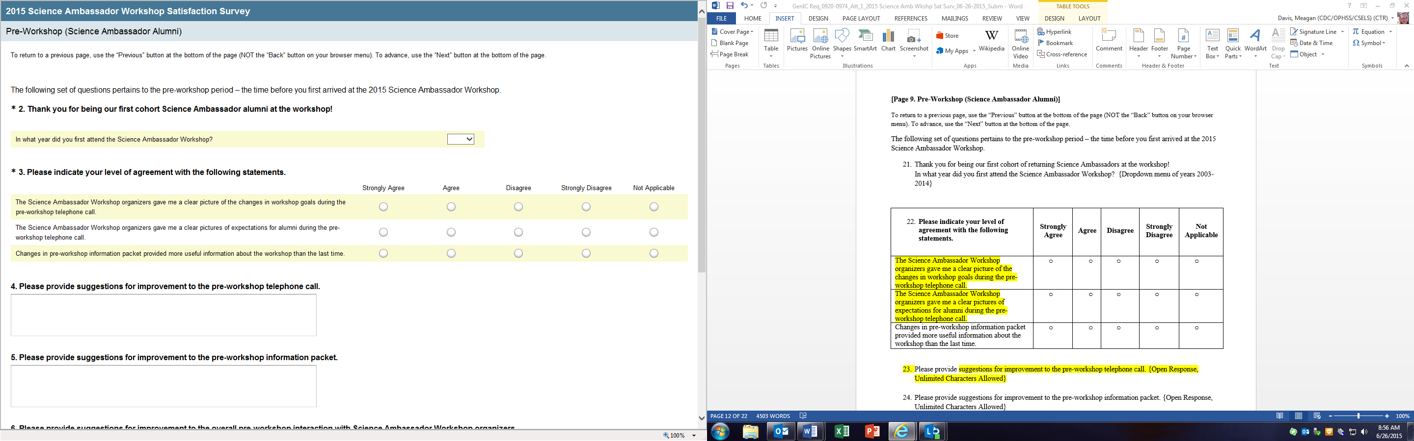Open the Shapes gallery

point(842,44)
